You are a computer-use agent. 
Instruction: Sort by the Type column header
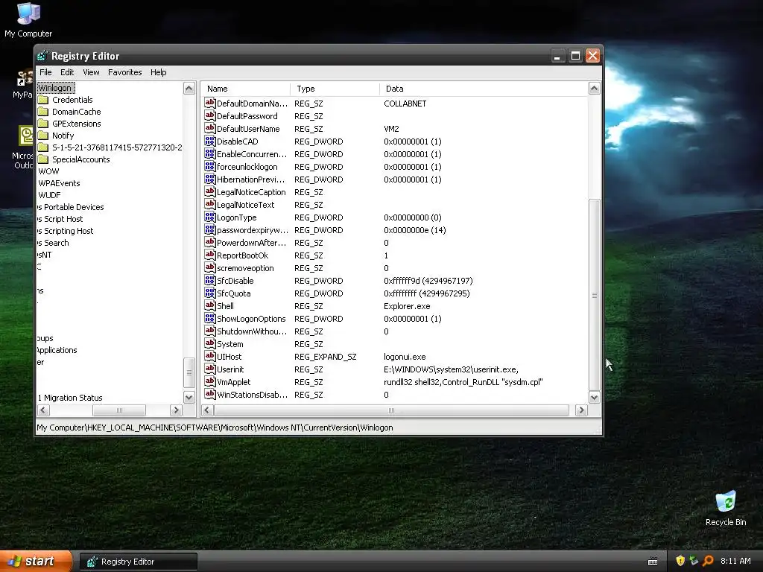335,89
